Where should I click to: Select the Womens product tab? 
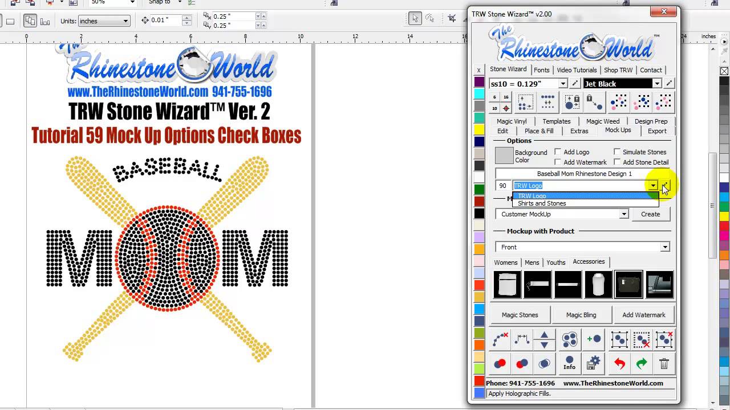click(506, 263)
